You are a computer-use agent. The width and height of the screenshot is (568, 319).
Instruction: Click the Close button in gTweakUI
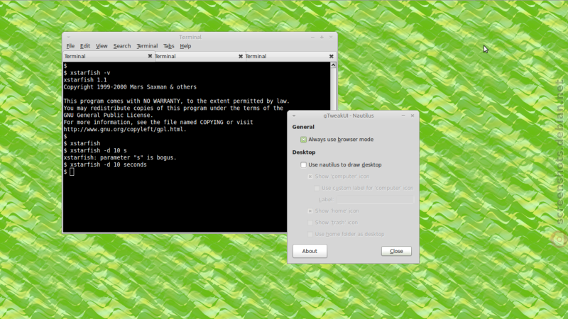pyautogui.click(x=396, y=251)
